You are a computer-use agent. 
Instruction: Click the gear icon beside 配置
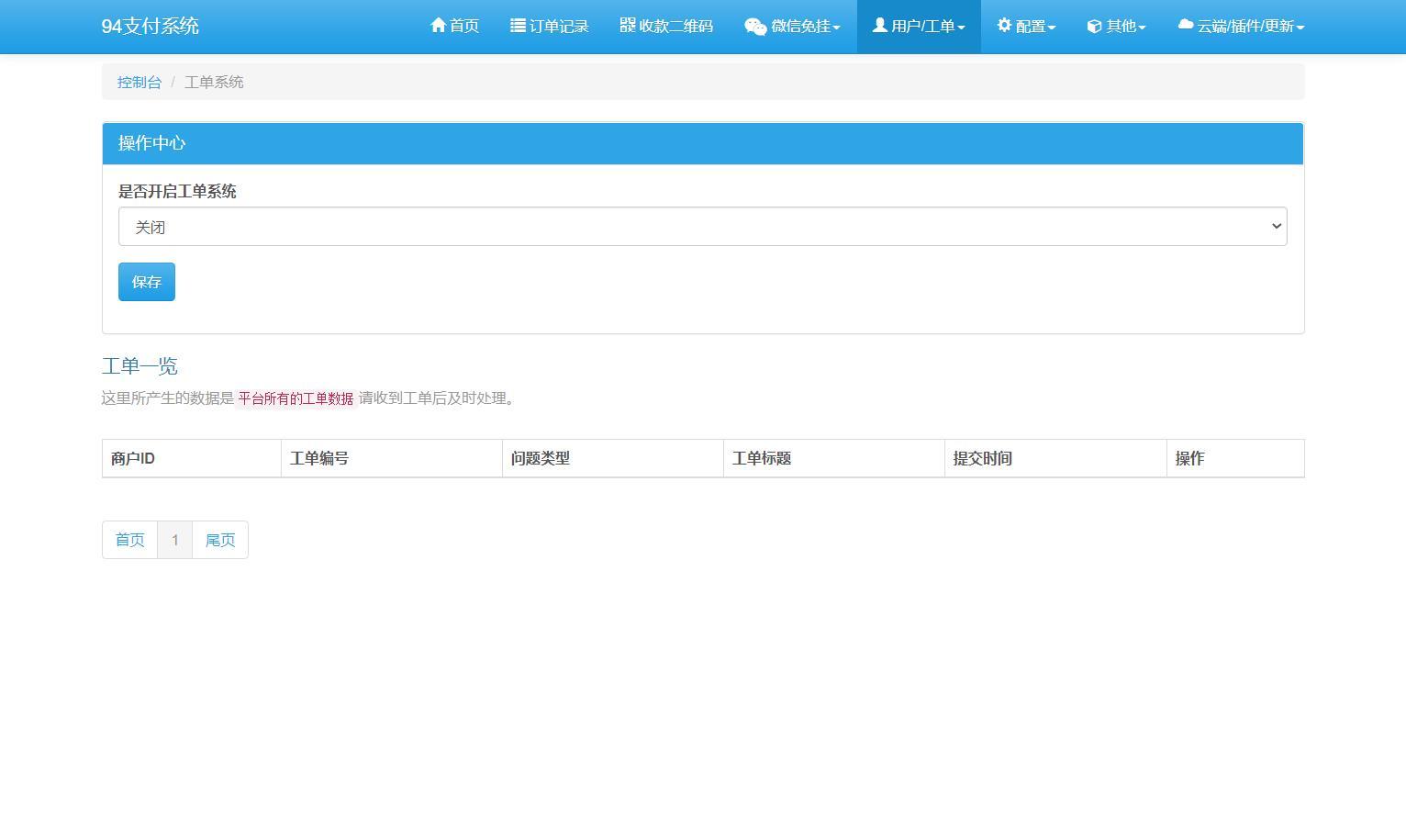(x=1004, y=26)
